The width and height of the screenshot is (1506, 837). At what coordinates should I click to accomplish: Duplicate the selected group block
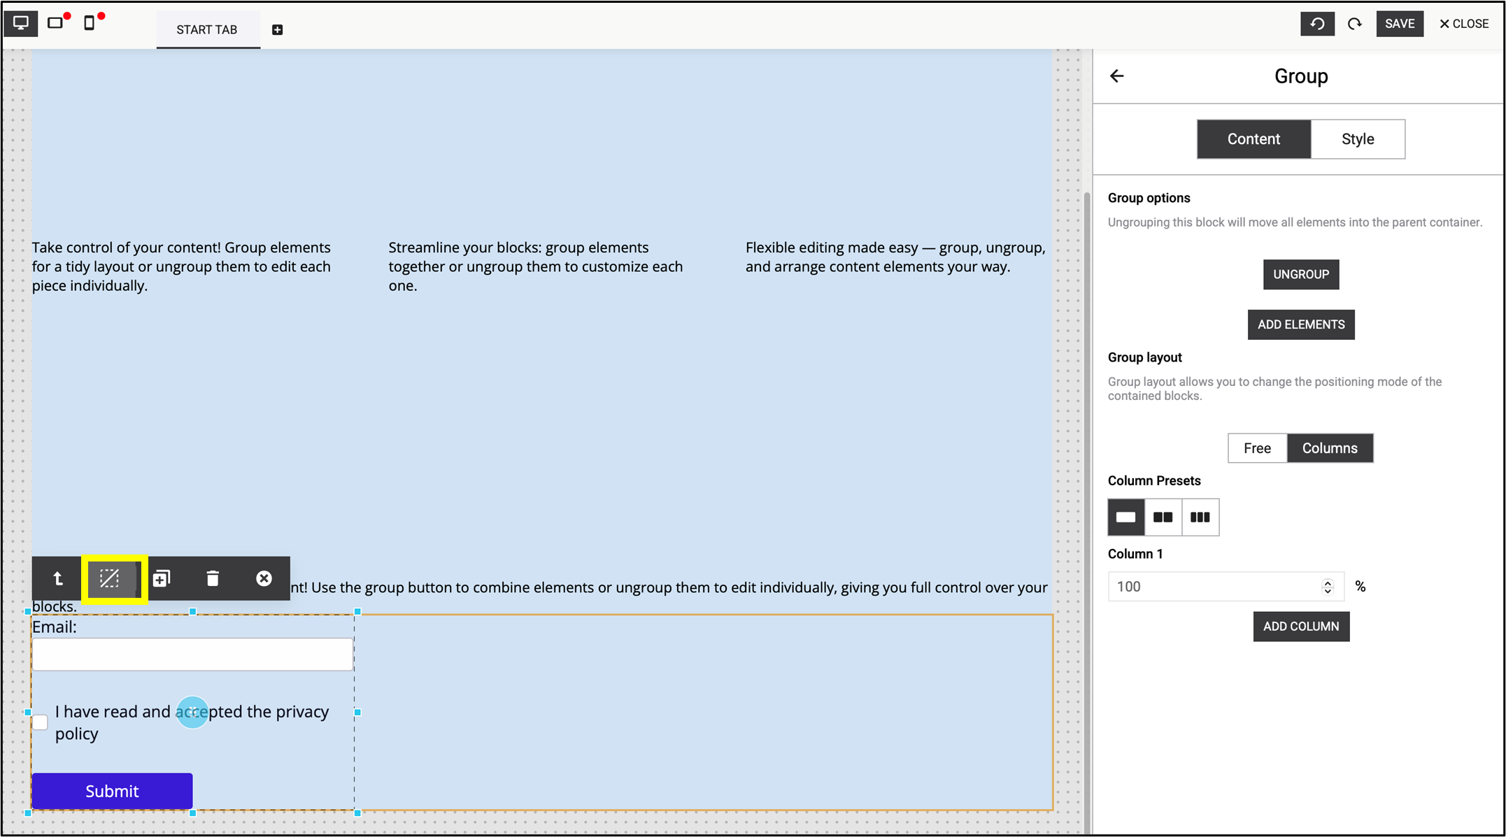pyautogui.click(x=162, y=578)
